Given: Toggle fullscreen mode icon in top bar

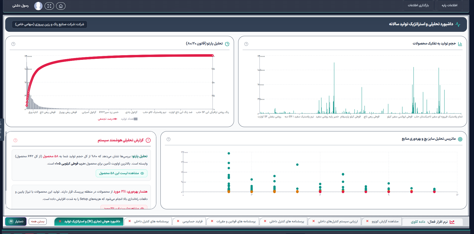Looking at the screenshot, I should 49,6.
